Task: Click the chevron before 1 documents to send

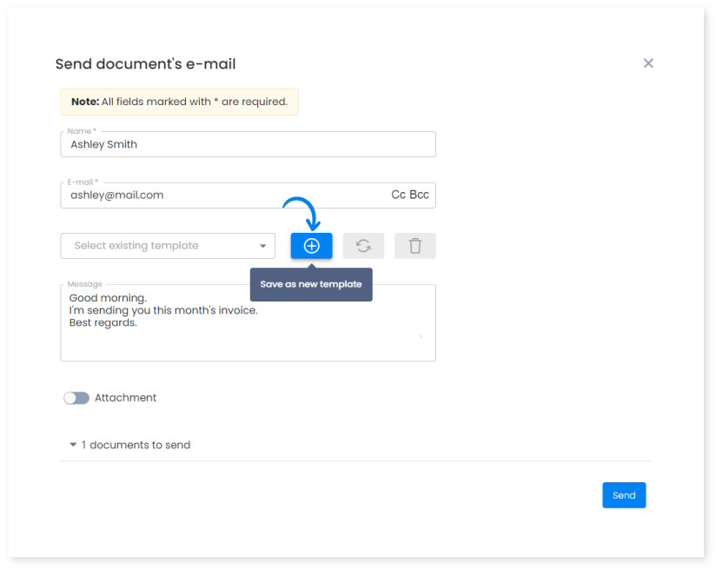Action: click(72, 444)
